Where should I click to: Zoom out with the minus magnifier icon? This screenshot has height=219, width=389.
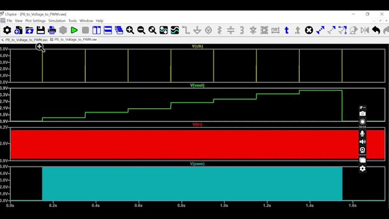tap(141, 30)
